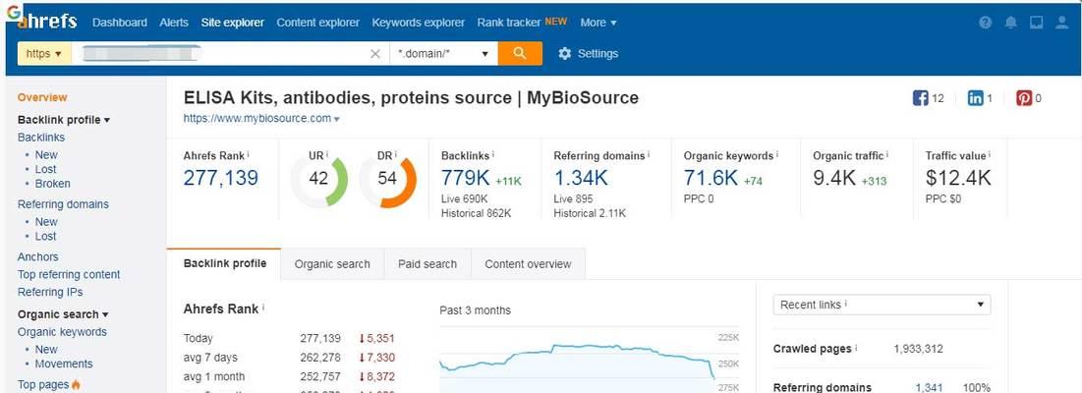Open Referring IPs in the sidebar
Viewport: 1082px width, 393px height.
[50, 293]
